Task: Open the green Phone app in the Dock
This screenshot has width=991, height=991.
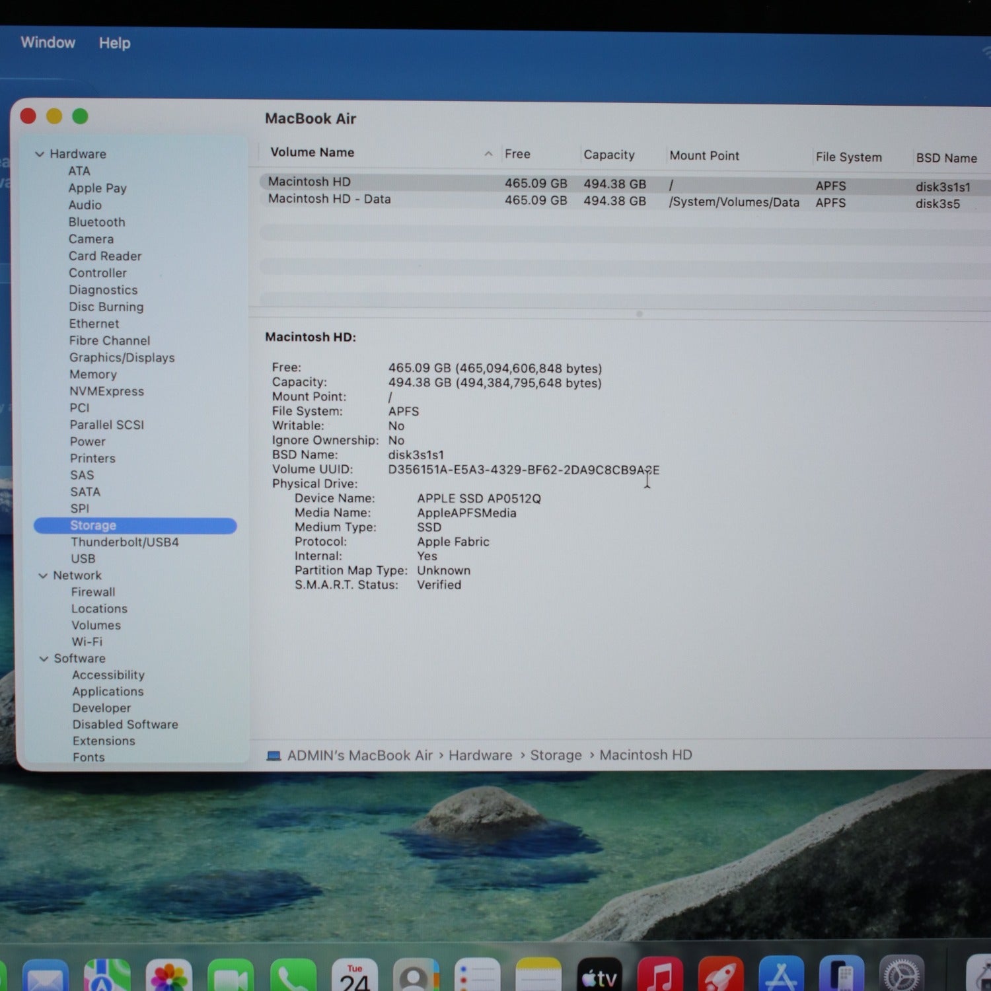Action: point(293,976)
